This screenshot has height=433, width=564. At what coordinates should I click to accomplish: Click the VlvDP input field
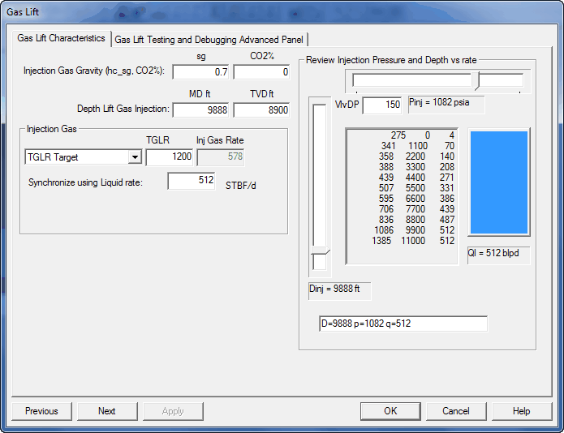pyautogui.click(x=381, y=105)
